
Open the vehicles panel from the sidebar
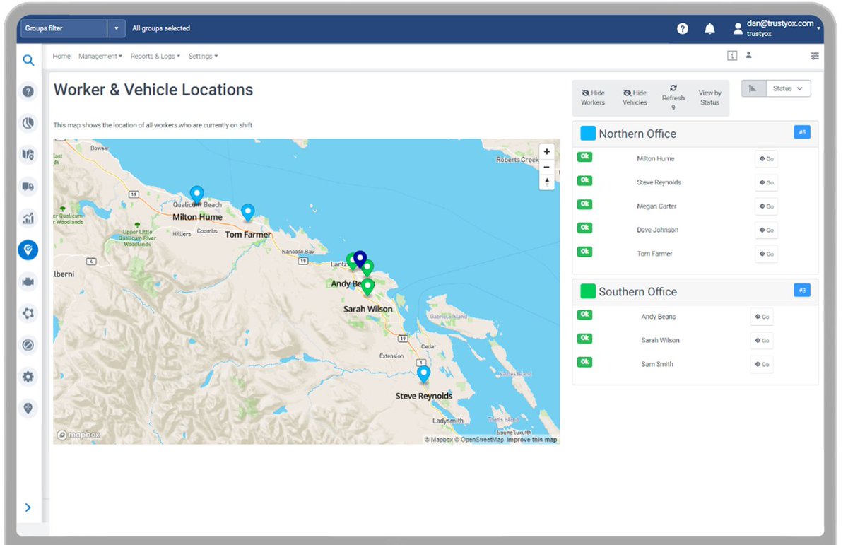click(28, 187)
